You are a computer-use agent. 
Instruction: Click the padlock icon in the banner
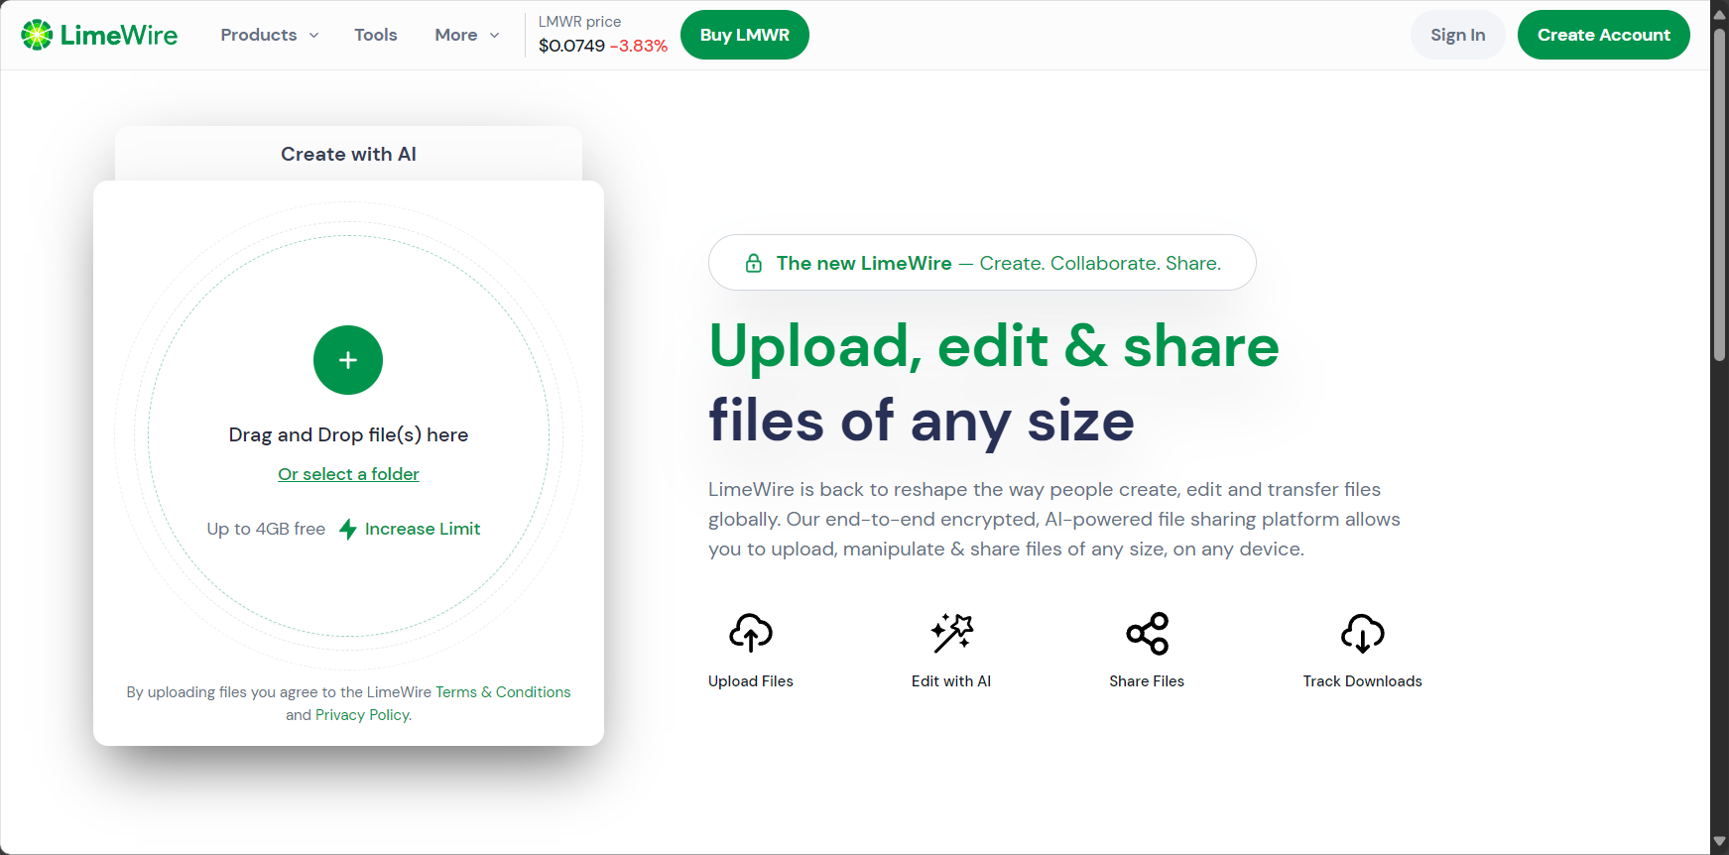(x=754, y=263)
